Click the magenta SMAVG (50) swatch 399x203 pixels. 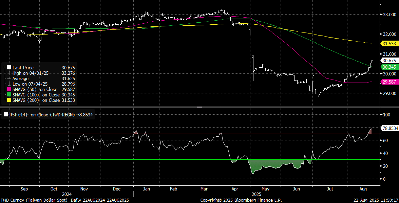tap(9, 89)
